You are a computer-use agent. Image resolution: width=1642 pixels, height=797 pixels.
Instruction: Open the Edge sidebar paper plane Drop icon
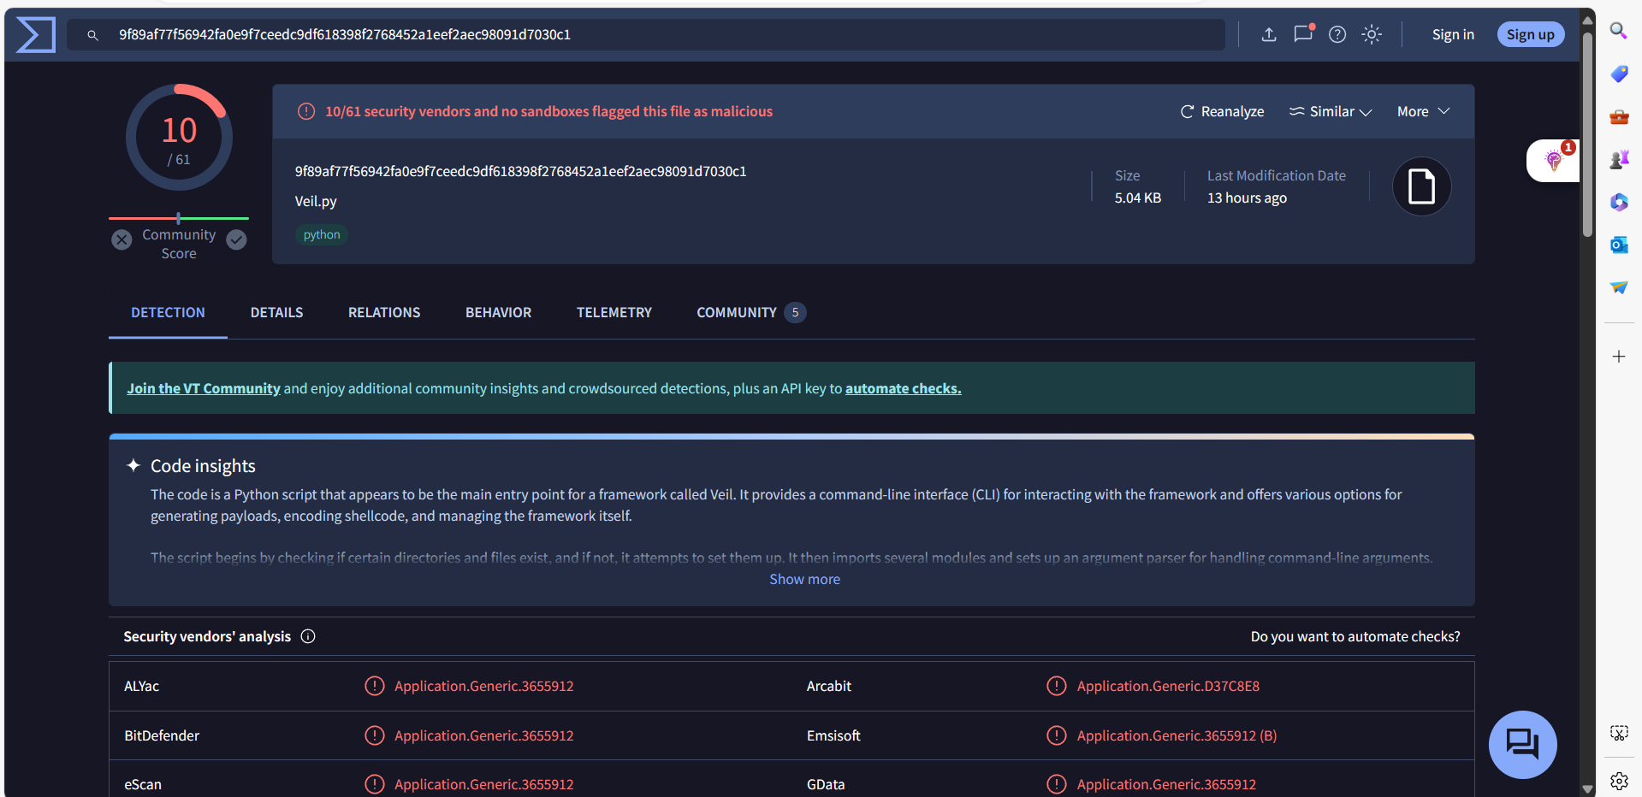click(x=1619, y=287)
